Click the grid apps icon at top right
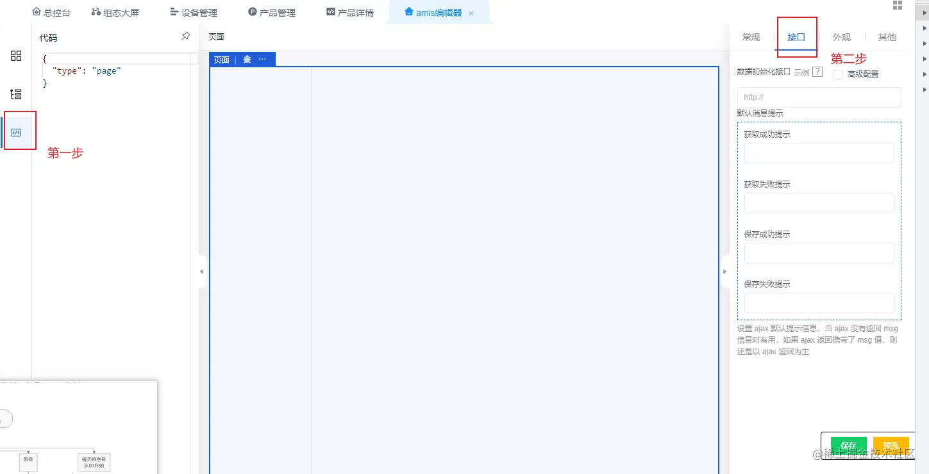The image size is (929, 474). pos(898,5)
